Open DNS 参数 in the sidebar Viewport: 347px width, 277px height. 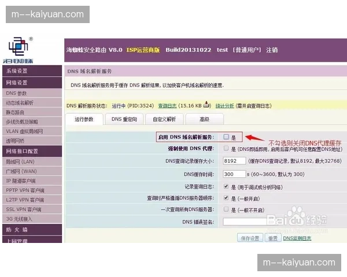pyautogui.click(x=32, y=93)
